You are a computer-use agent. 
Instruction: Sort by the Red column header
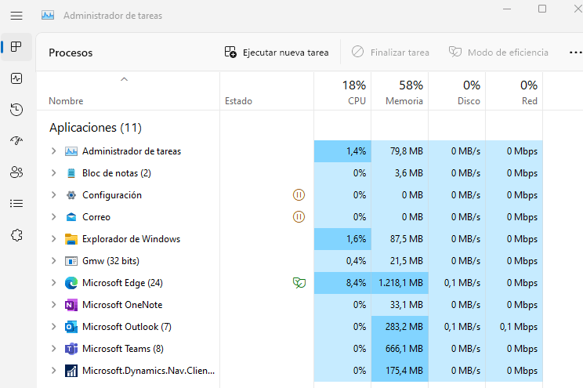pos(514,92)
